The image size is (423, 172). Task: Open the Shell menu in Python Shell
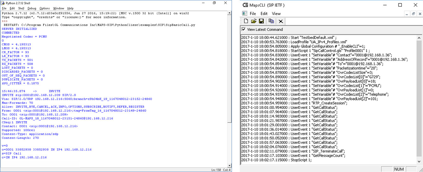[x=21, y=8]
